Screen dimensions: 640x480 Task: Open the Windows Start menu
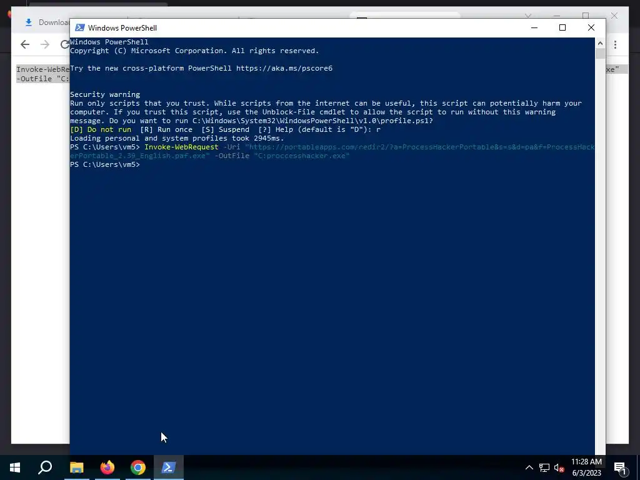pyautogui.click(x=15, y=467)
